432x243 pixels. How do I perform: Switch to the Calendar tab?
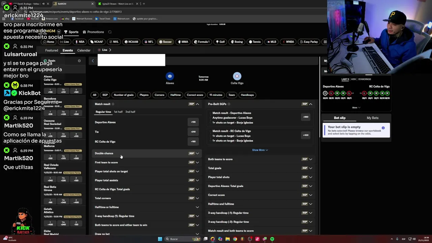pyautogui.click(x=84, y=50)
